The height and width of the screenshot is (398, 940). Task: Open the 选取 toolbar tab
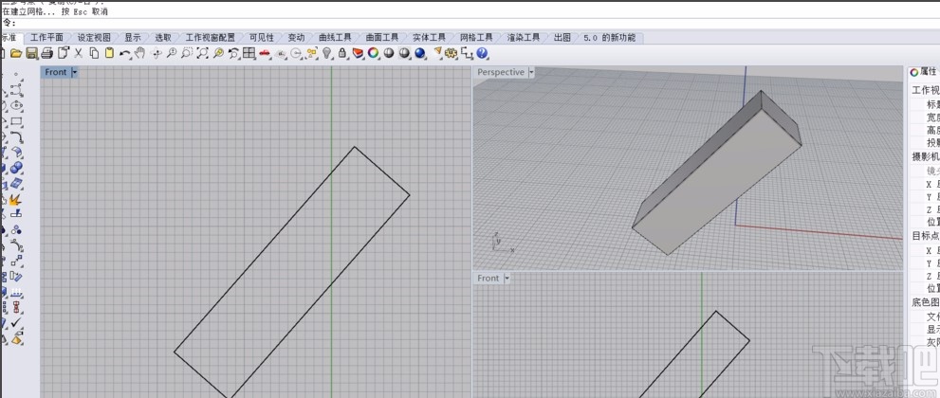(163, 38)
